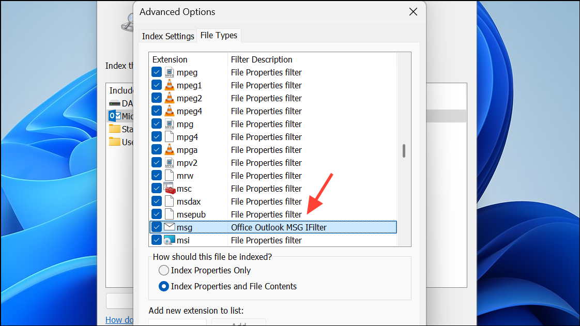The image size is (580, 326).
Task: Click the msc toolbox file icon
Action: point(170,189)
